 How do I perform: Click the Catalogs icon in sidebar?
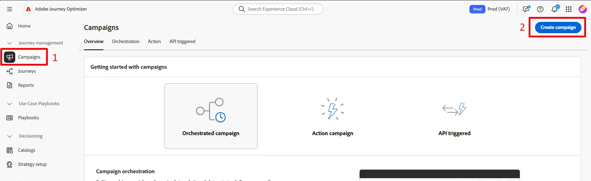click(10, 150)
